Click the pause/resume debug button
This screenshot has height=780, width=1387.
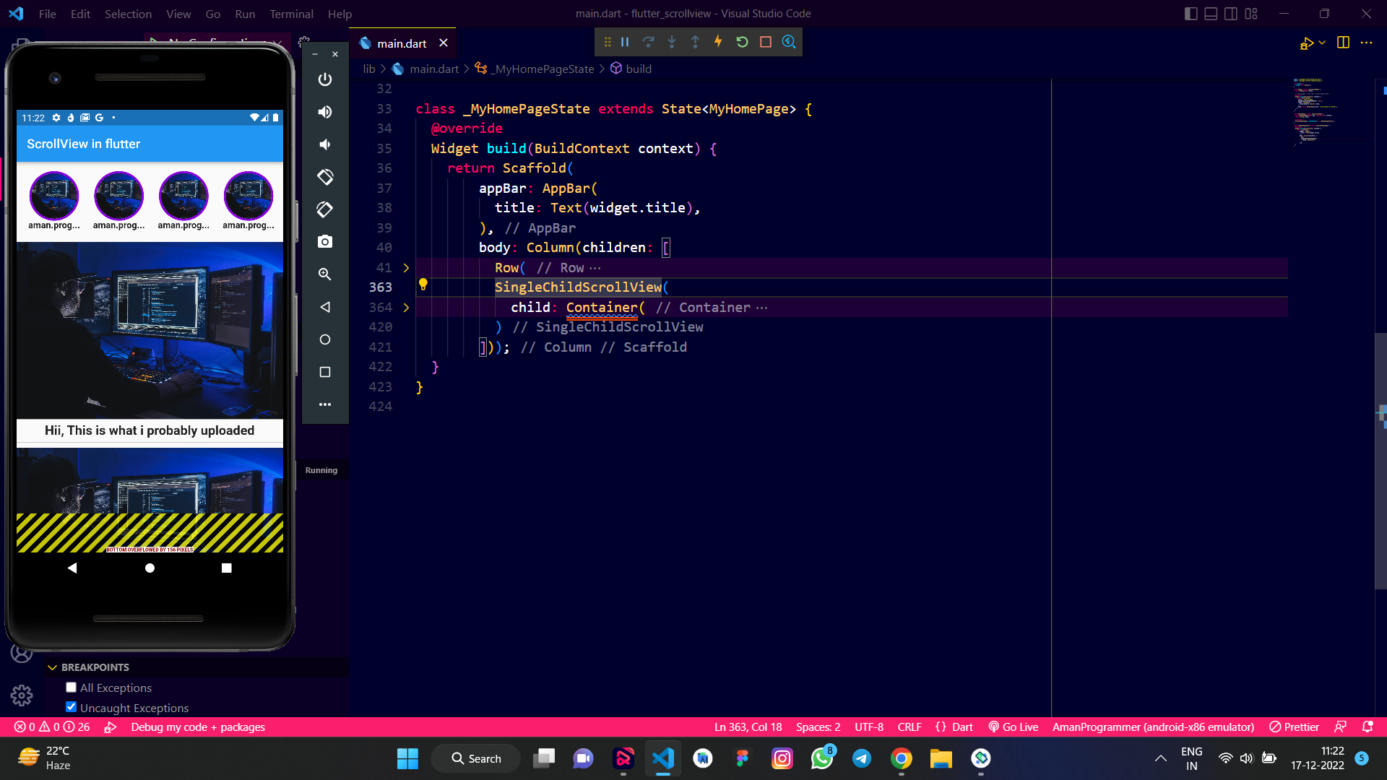[x=624, y=41]
